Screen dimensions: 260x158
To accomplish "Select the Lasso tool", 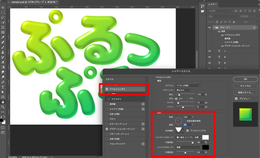I will click(x=3, y=17).
